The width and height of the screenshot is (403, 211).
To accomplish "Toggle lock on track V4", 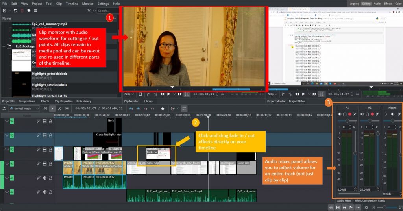I will click(50, 122).
